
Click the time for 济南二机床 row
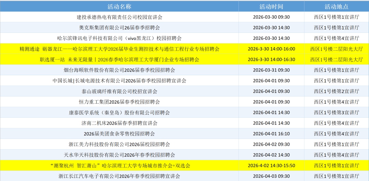[271, 123]
